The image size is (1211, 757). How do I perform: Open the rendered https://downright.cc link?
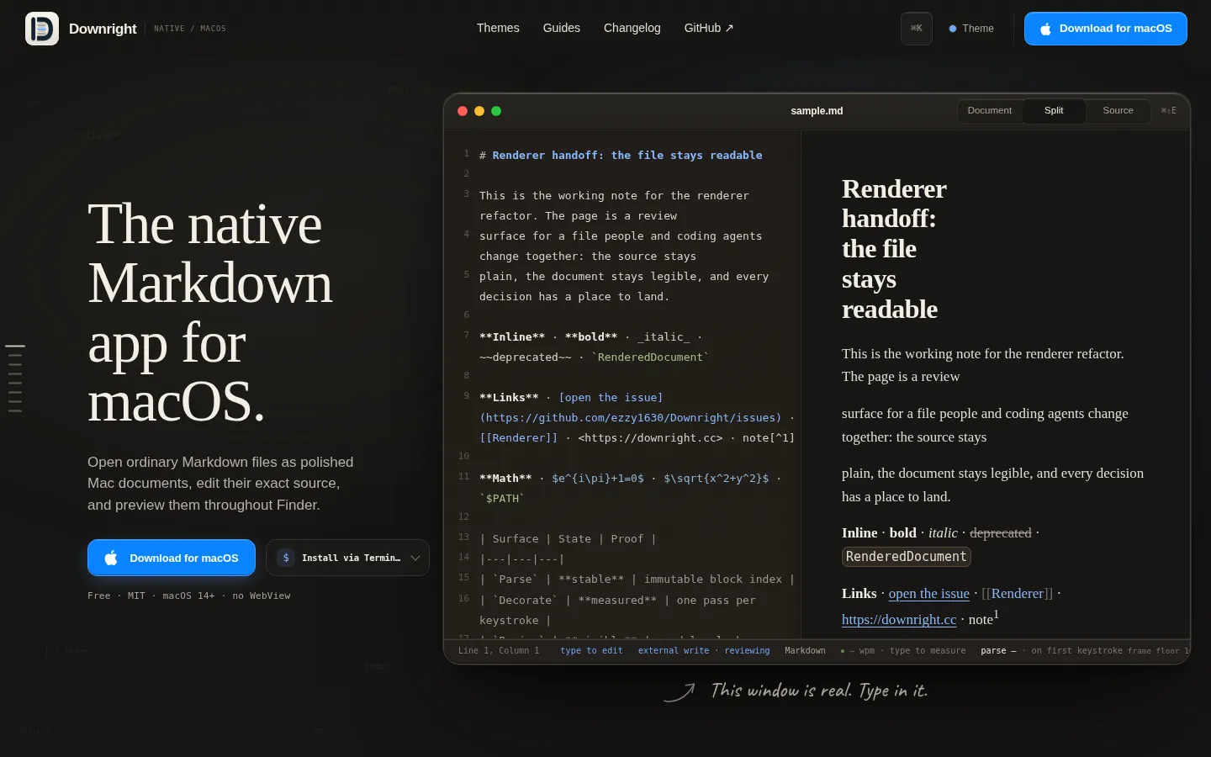[899, 620]
